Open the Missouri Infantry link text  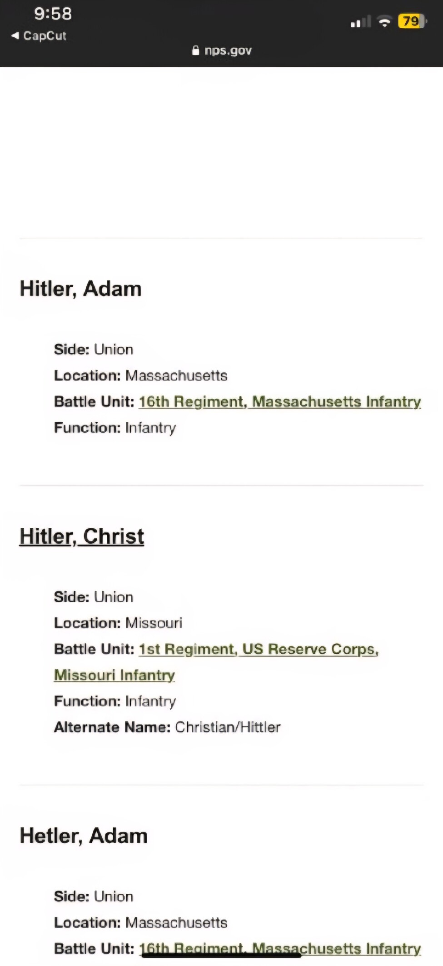tap(114, 675)
